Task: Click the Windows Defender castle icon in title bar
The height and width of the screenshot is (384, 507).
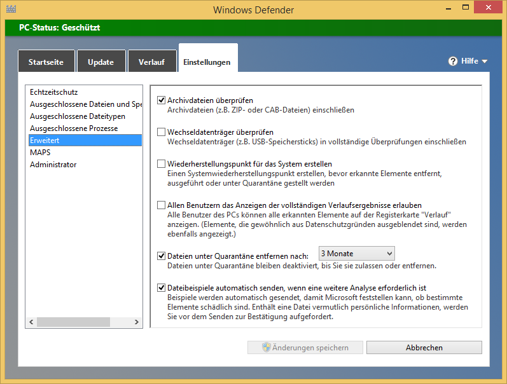Action: [x=11, y=9]
